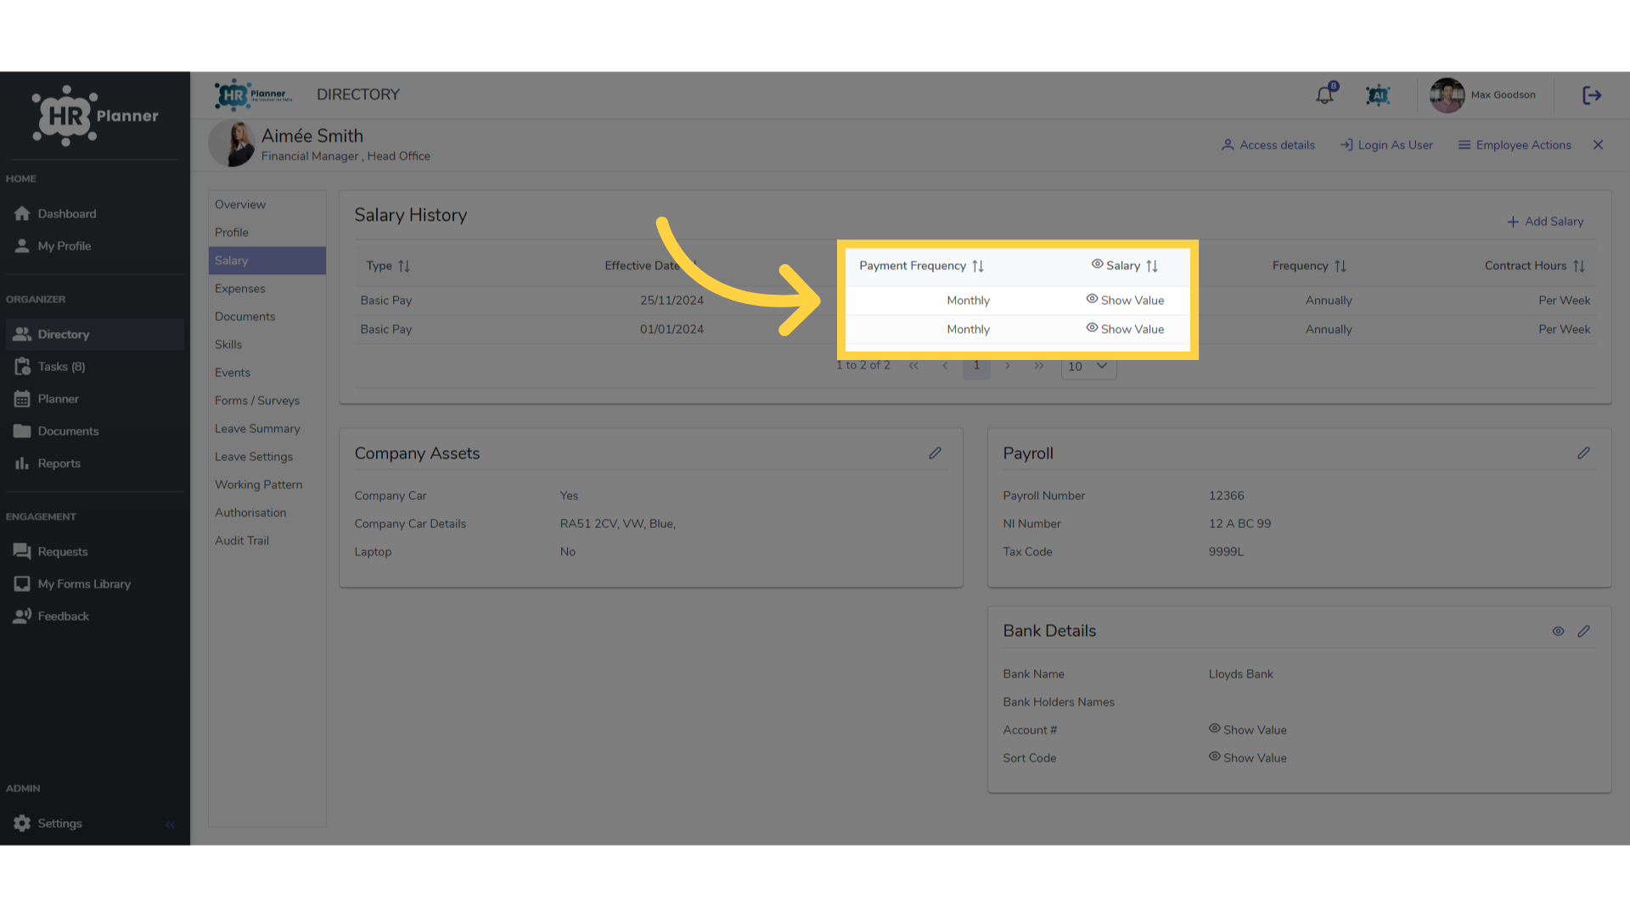Open rows-per-page dropdown showing 10
1630x917 pixels.
pos(1088,367)
